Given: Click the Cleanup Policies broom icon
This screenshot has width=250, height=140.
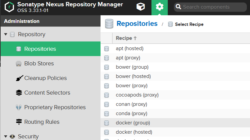Looking at the screenshot, I should pyautogui.click(x=19, y=78).
